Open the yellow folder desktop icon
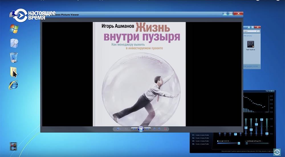This screenshot has width=285, height=157. [x=13, y=72]
